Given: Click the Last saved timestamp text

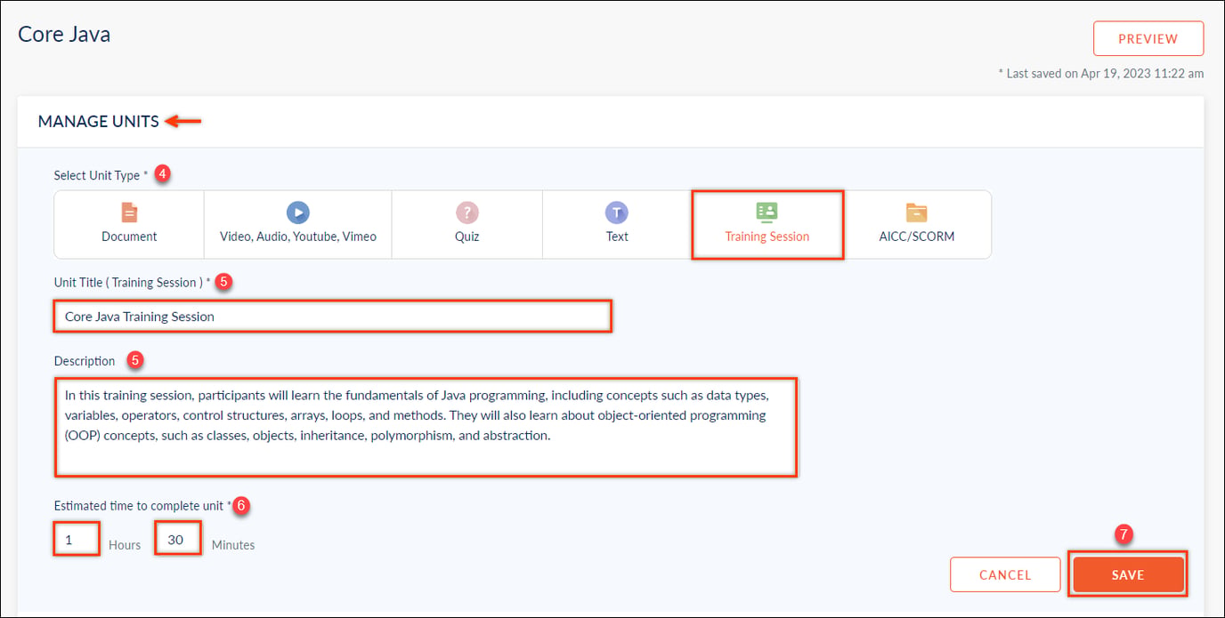Looking at the screenshot, I should coord(1101,74).
